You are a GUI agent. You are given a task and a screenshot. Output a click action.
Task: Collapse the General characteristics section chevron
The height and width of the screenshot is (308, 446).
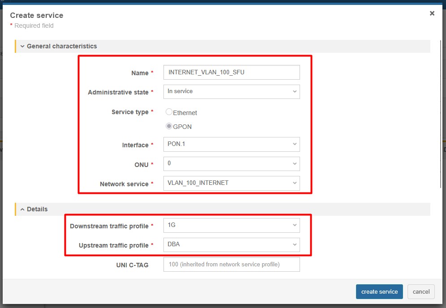[22, 47]
